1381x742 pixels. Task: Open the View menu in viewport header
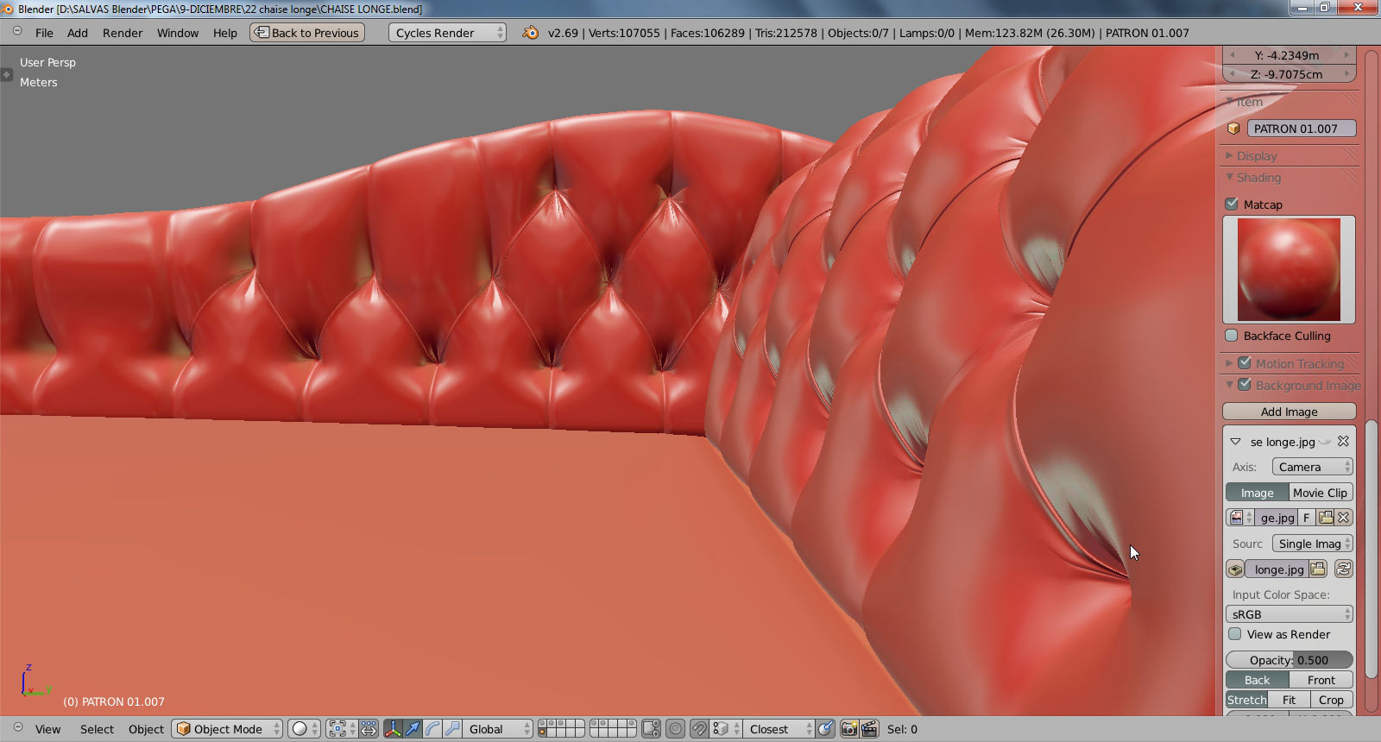point(48,729)
